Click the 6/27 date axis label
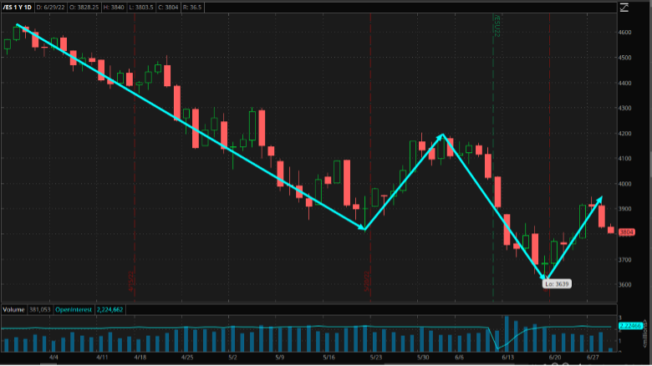 pos(593,358)
